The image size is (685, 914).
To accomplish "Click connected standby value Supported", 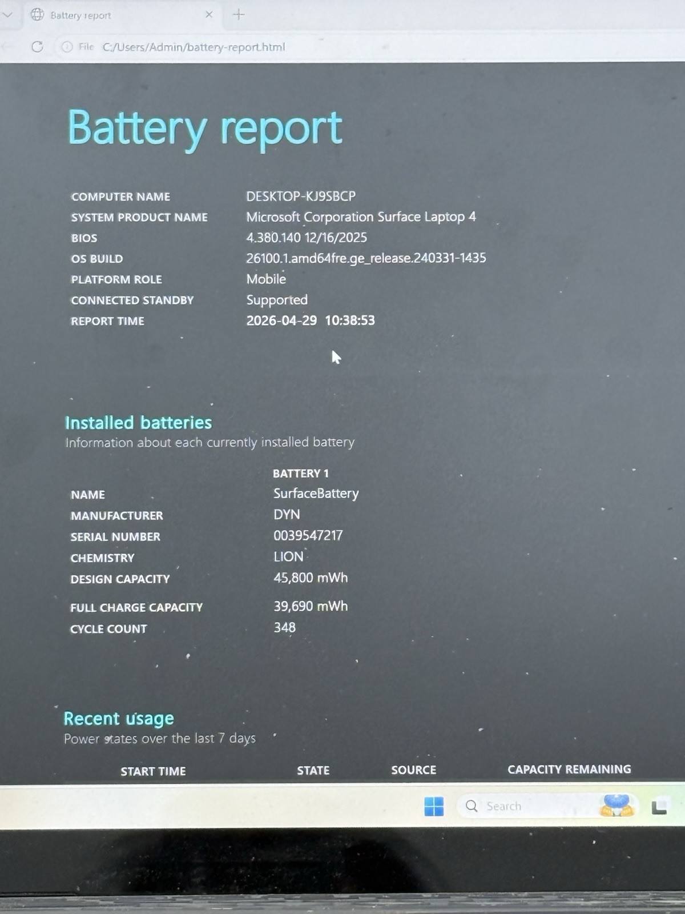I will click(277, 300).
